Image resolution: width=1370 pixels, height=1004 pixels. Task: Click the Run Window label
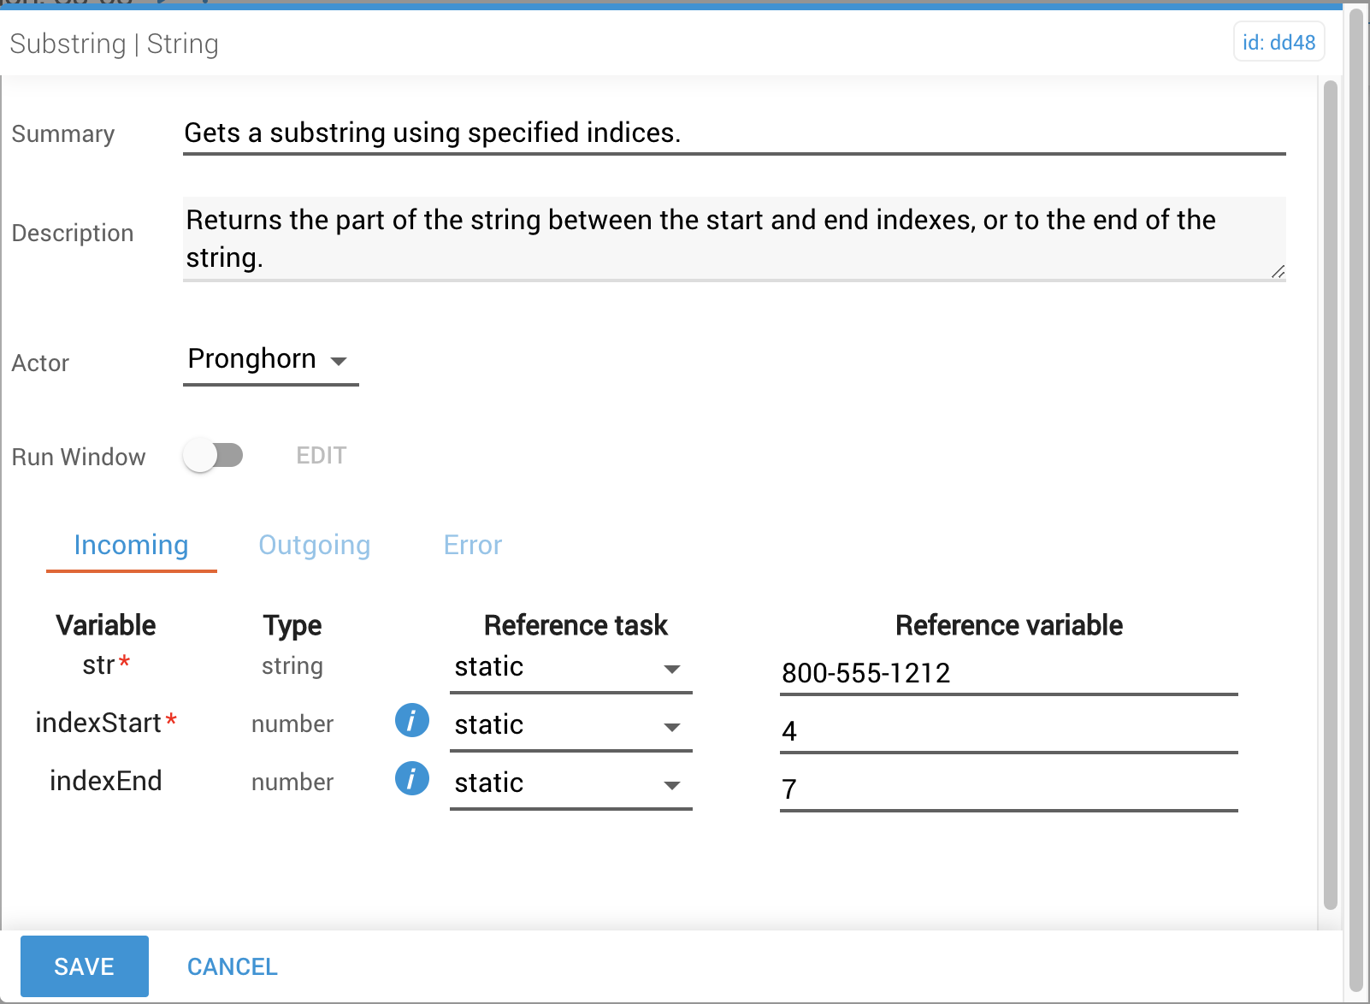pos(79,457)
